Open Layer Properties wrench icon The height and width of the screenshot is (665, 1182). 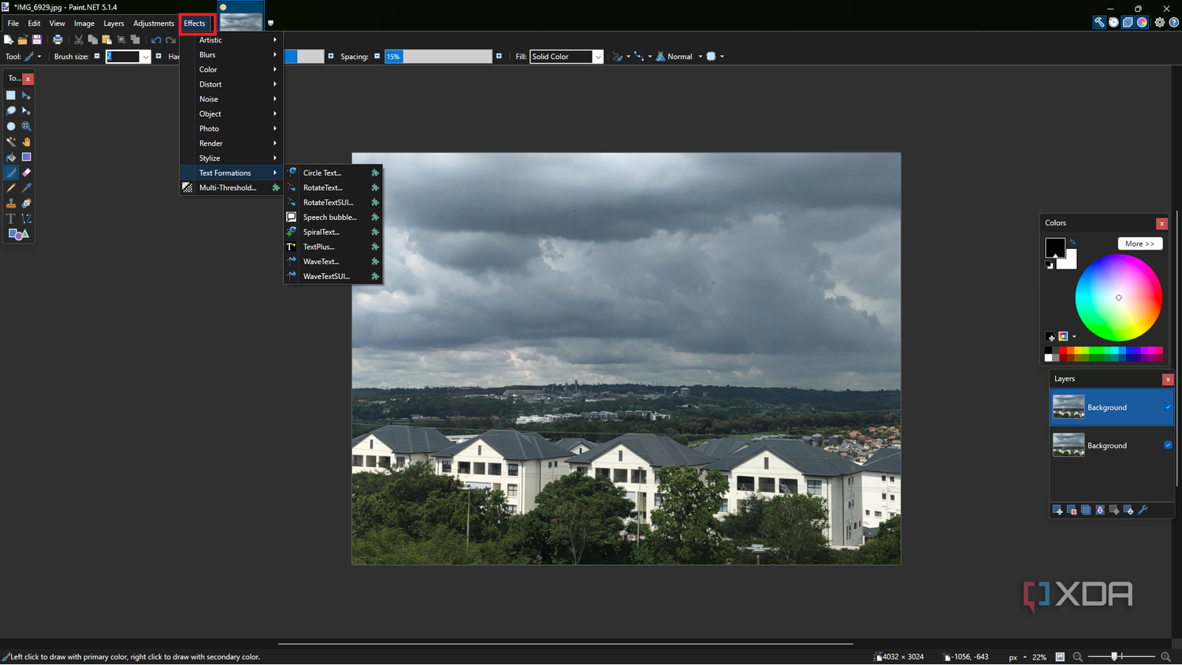1143,510
